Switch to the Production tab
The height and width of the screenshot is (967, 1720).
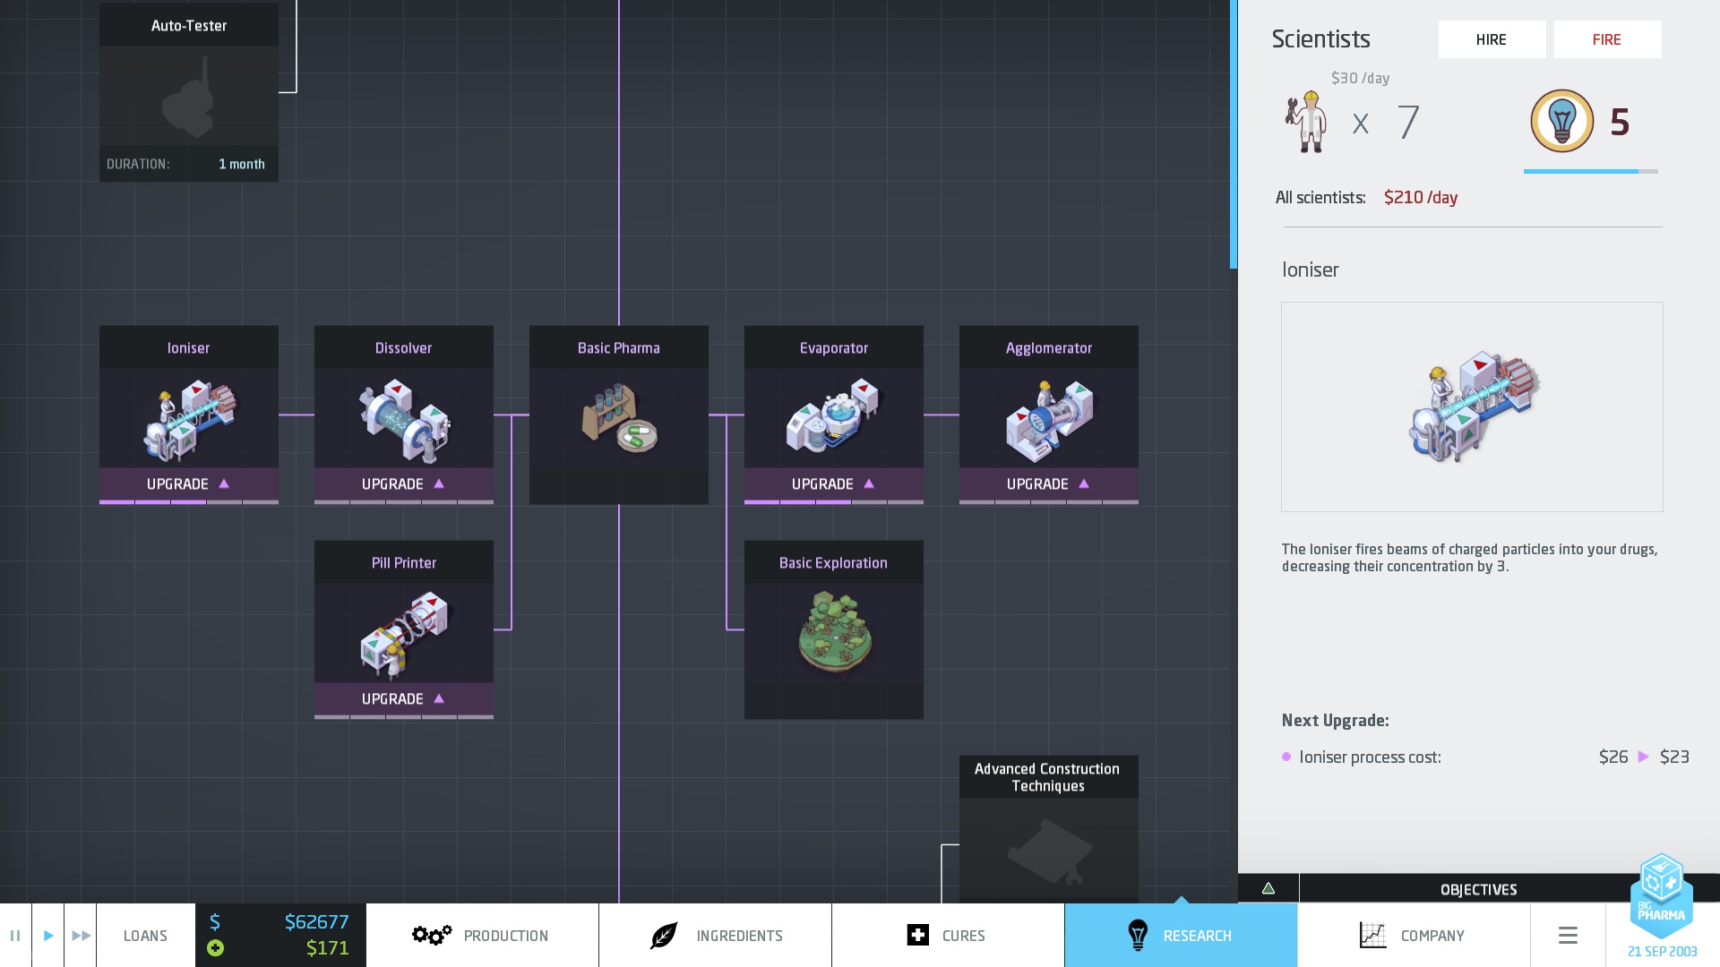(x=482, y=936)
